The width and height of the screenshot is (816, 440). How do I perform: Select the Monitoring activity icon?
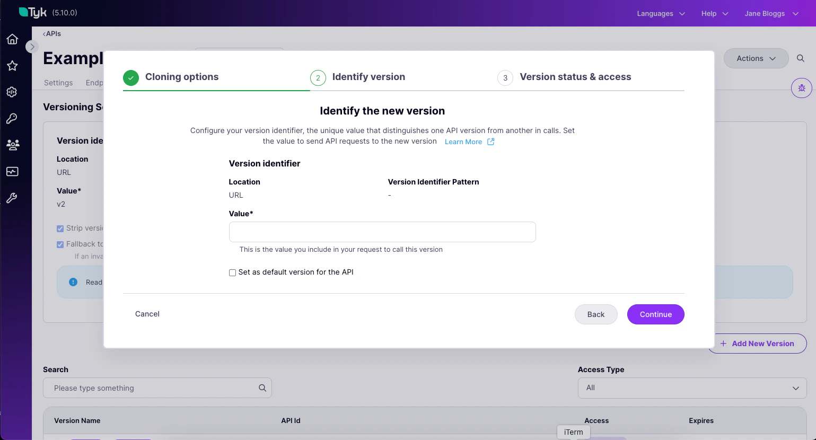[12, 171]
